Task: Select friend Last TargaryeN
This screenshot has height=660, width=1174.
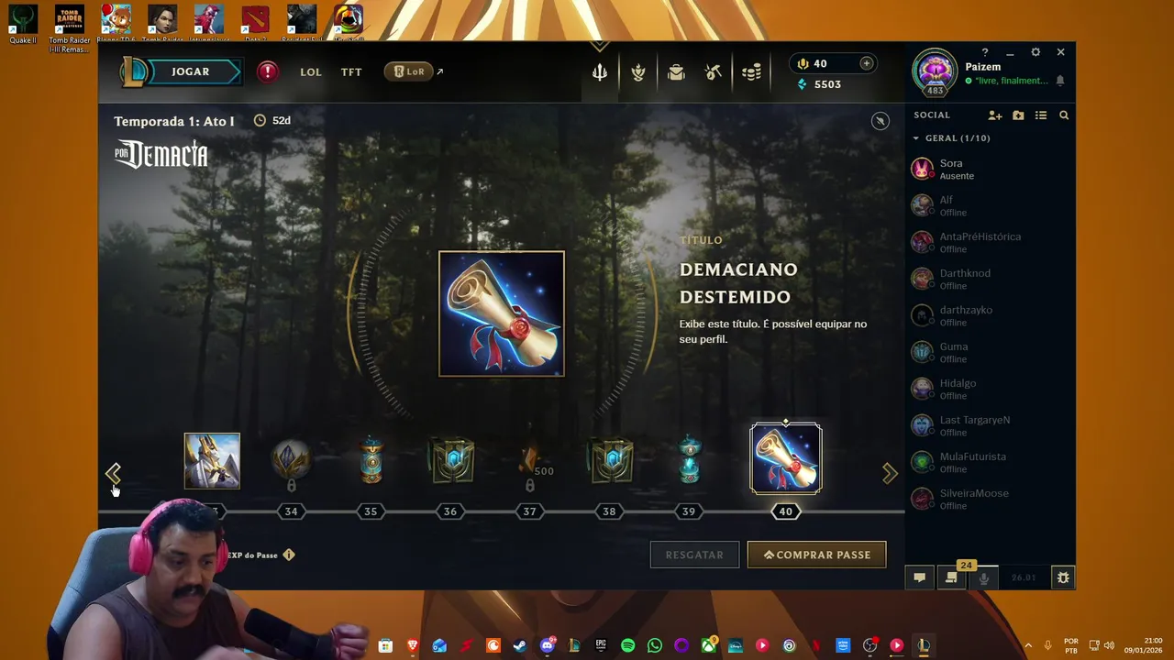Action: click(990, 425)
